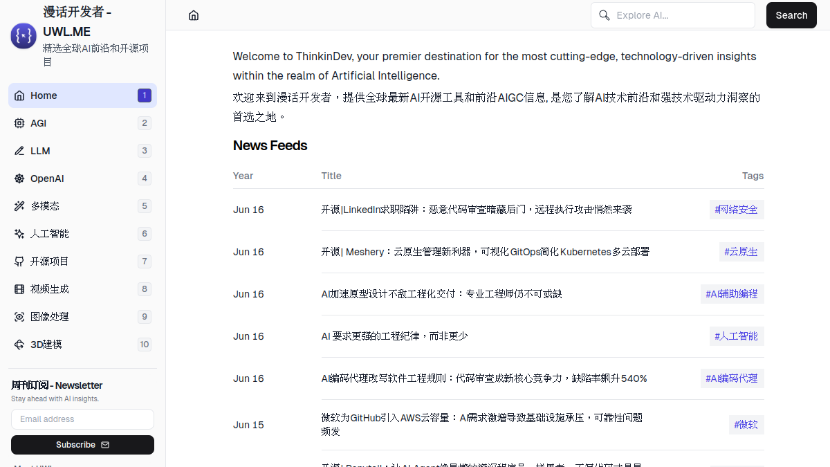The width and height of the screenshot is (830, 467).
Task: Click the #人工智能 tag
Action: (737, 336)
